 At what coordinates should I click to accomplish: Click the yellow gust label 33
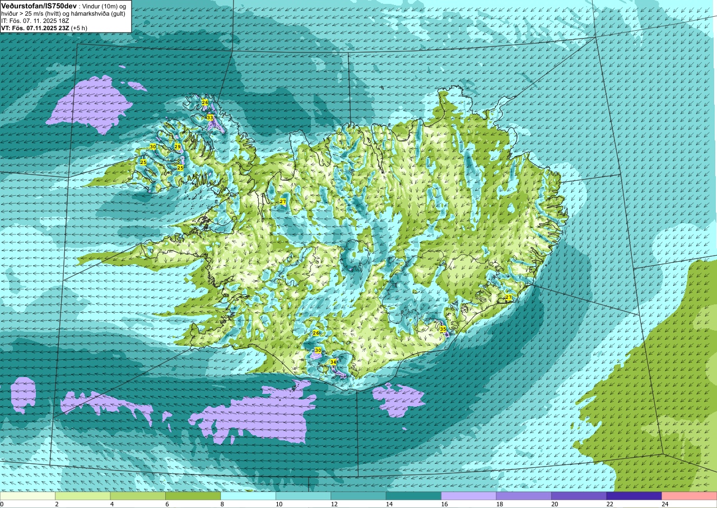[x=209, y=117]
